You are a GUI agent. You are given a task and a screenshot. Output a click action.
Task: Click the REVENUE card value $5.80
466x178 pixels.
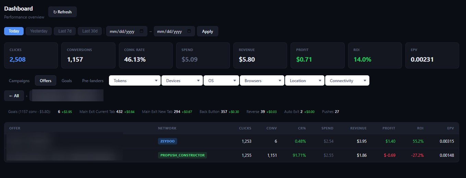pos(247,60)
